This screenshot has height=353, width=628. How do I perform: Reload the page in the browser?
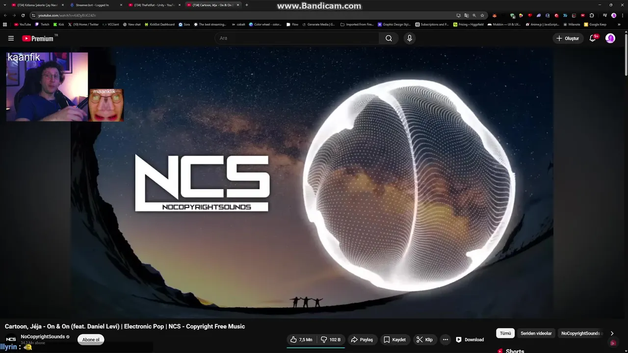23,15
